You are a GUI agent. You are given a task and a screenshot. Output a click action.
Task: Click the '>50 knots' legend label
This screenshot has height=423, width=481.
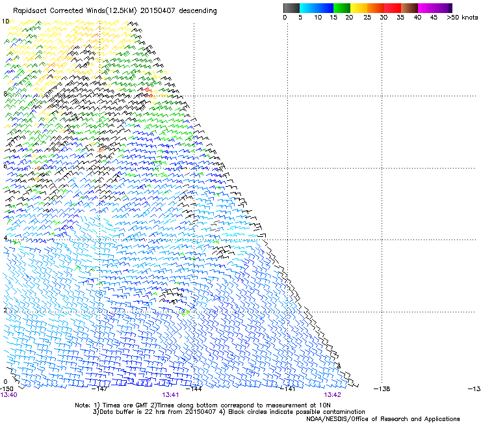462,18
